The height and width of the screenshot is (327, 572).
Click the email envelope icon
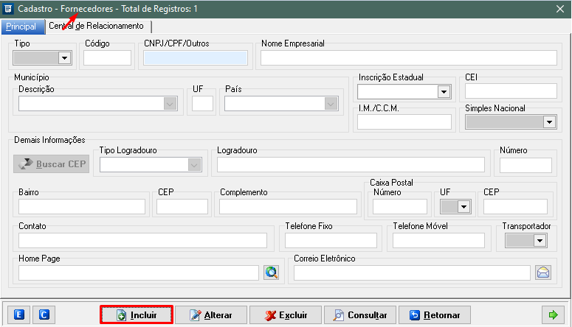(543, 272)
